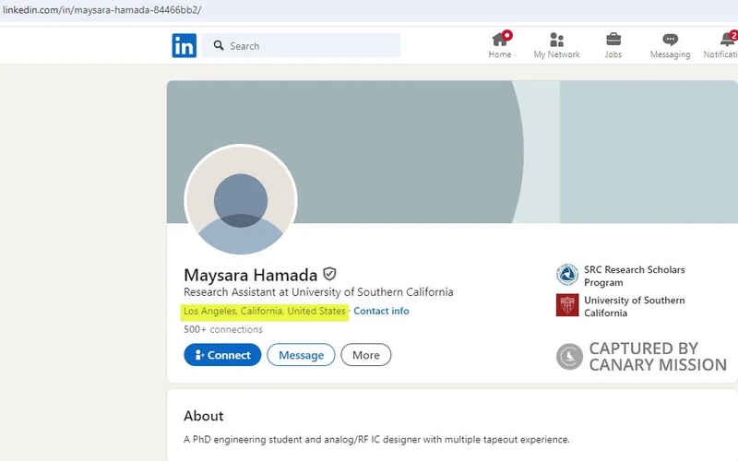Screen dimensions: 738x461
Task: Select the Jobs nav label
Action: [613, 54]
